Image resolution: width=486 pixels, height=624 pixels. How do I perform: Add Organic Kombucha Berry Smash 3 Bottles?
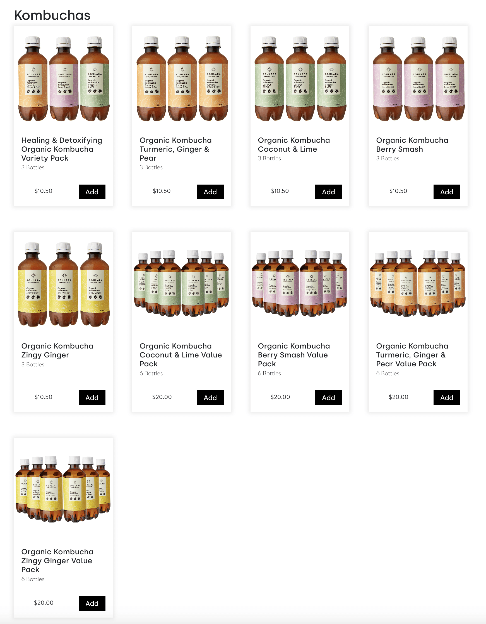point(447,192)
